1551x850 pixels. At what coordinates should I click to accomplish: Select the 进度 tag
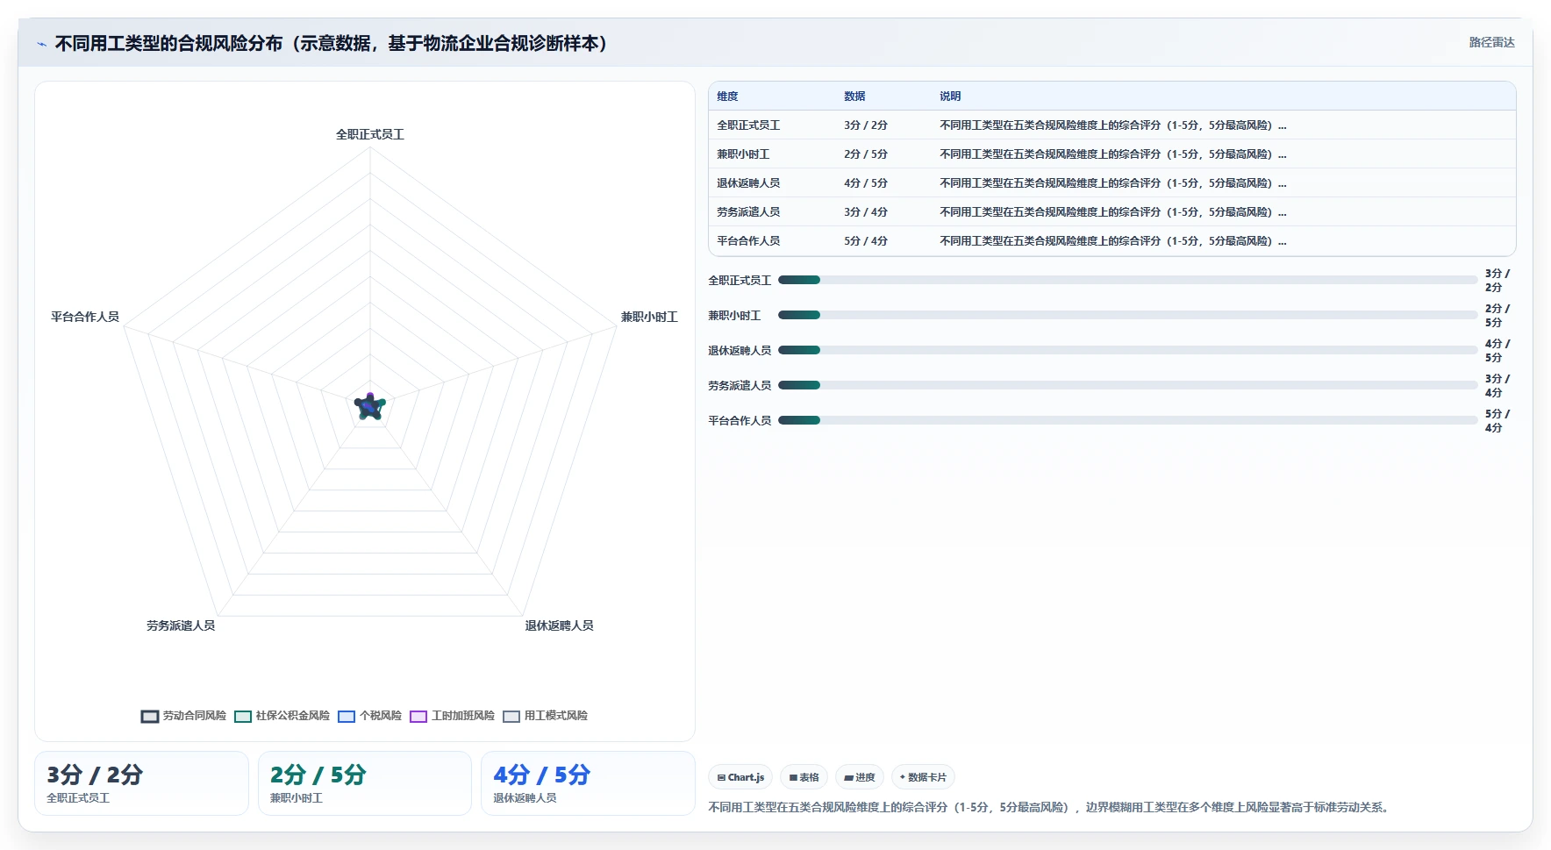point(860,777)
